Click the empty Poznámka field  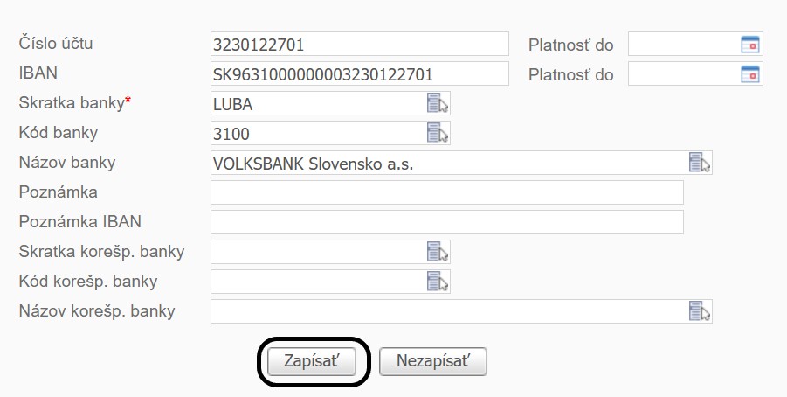pos(446,192)
